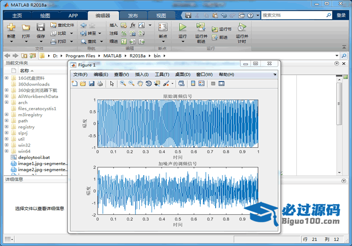Open the 工具(T) menu in Figure 1

click(162, 74)
